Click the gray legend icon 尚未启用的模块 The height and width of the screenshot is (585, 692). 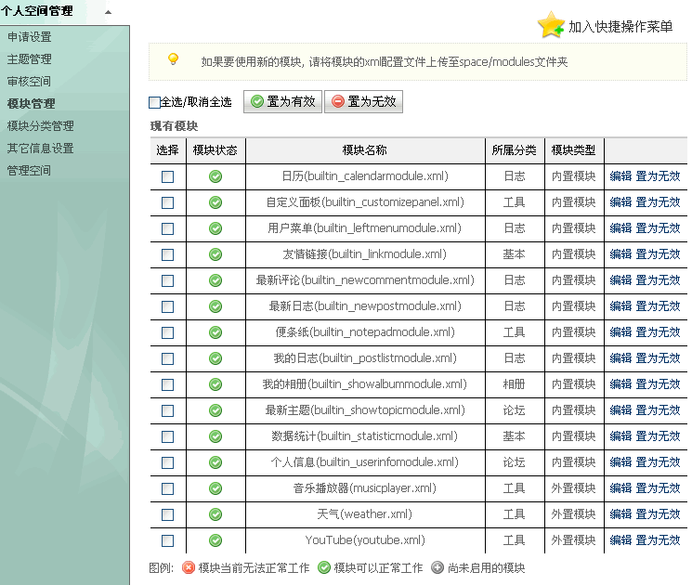coord(437,567)
